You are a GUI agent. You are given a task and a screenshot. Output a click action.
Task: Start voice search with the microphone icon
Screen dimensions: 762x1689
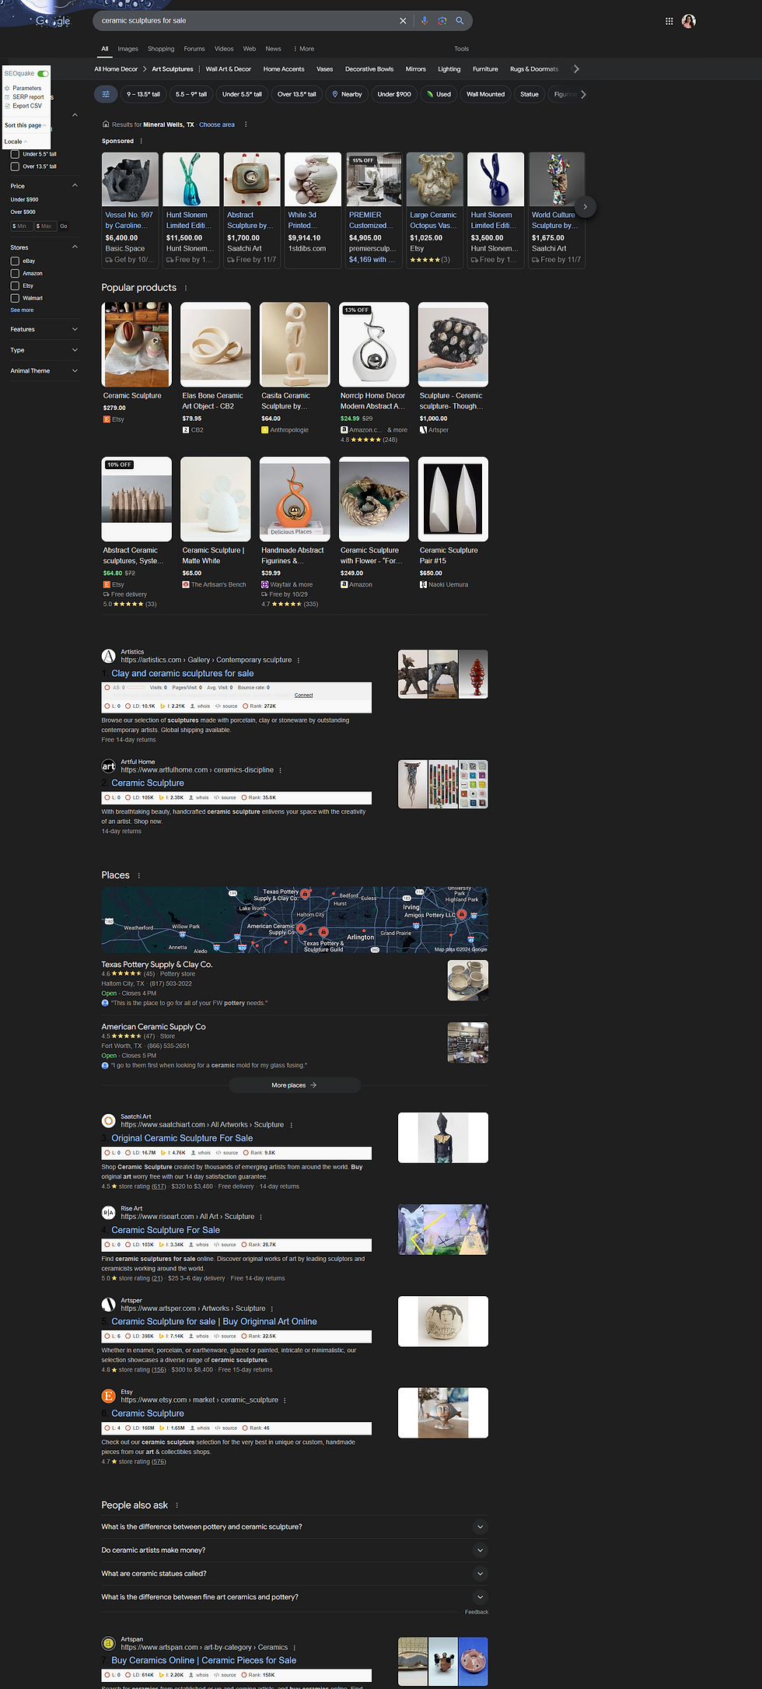coord(425,21)
